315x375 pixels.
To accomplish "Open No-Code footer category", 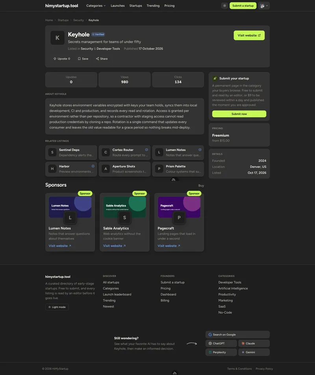I will click(x=225, y=312).
